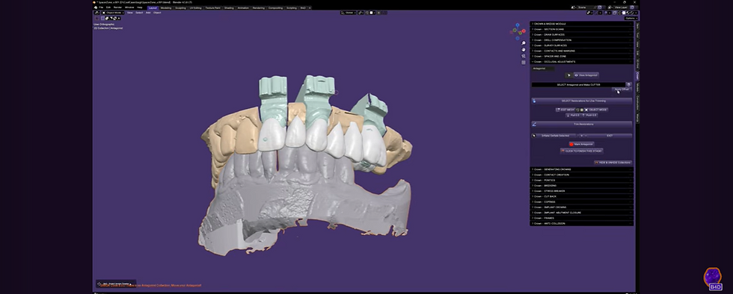The image size is (733, 294).
Task: Switch to the Rendering workspace tab
Action: [259, 7]
